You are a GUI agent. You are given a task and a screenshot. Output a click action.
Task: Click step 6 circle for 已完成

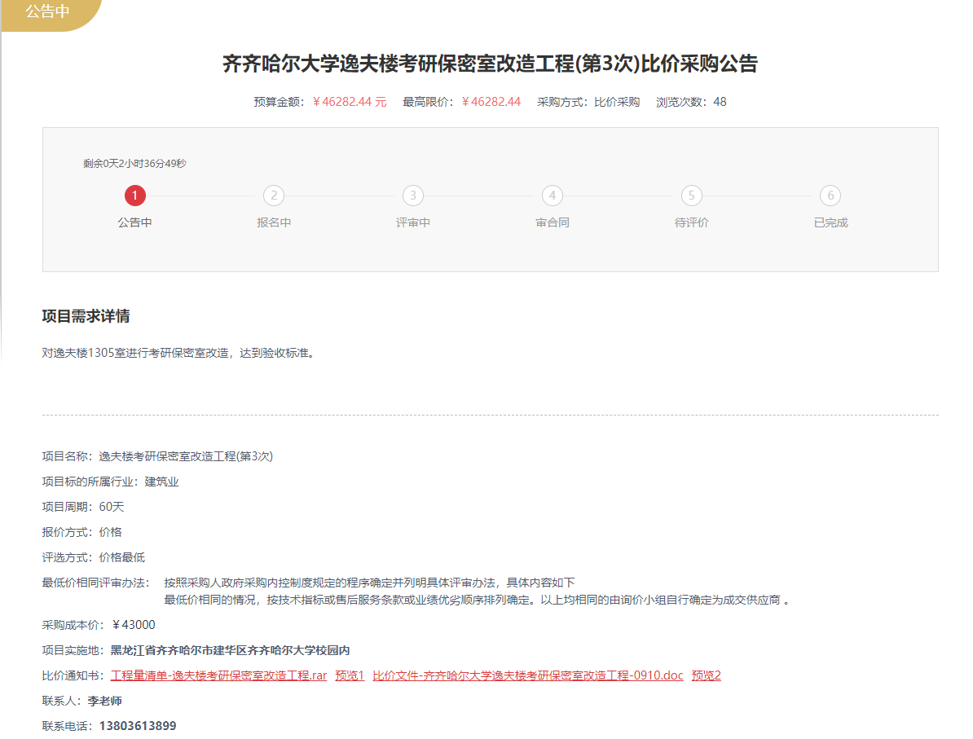[x=830, y=196]
